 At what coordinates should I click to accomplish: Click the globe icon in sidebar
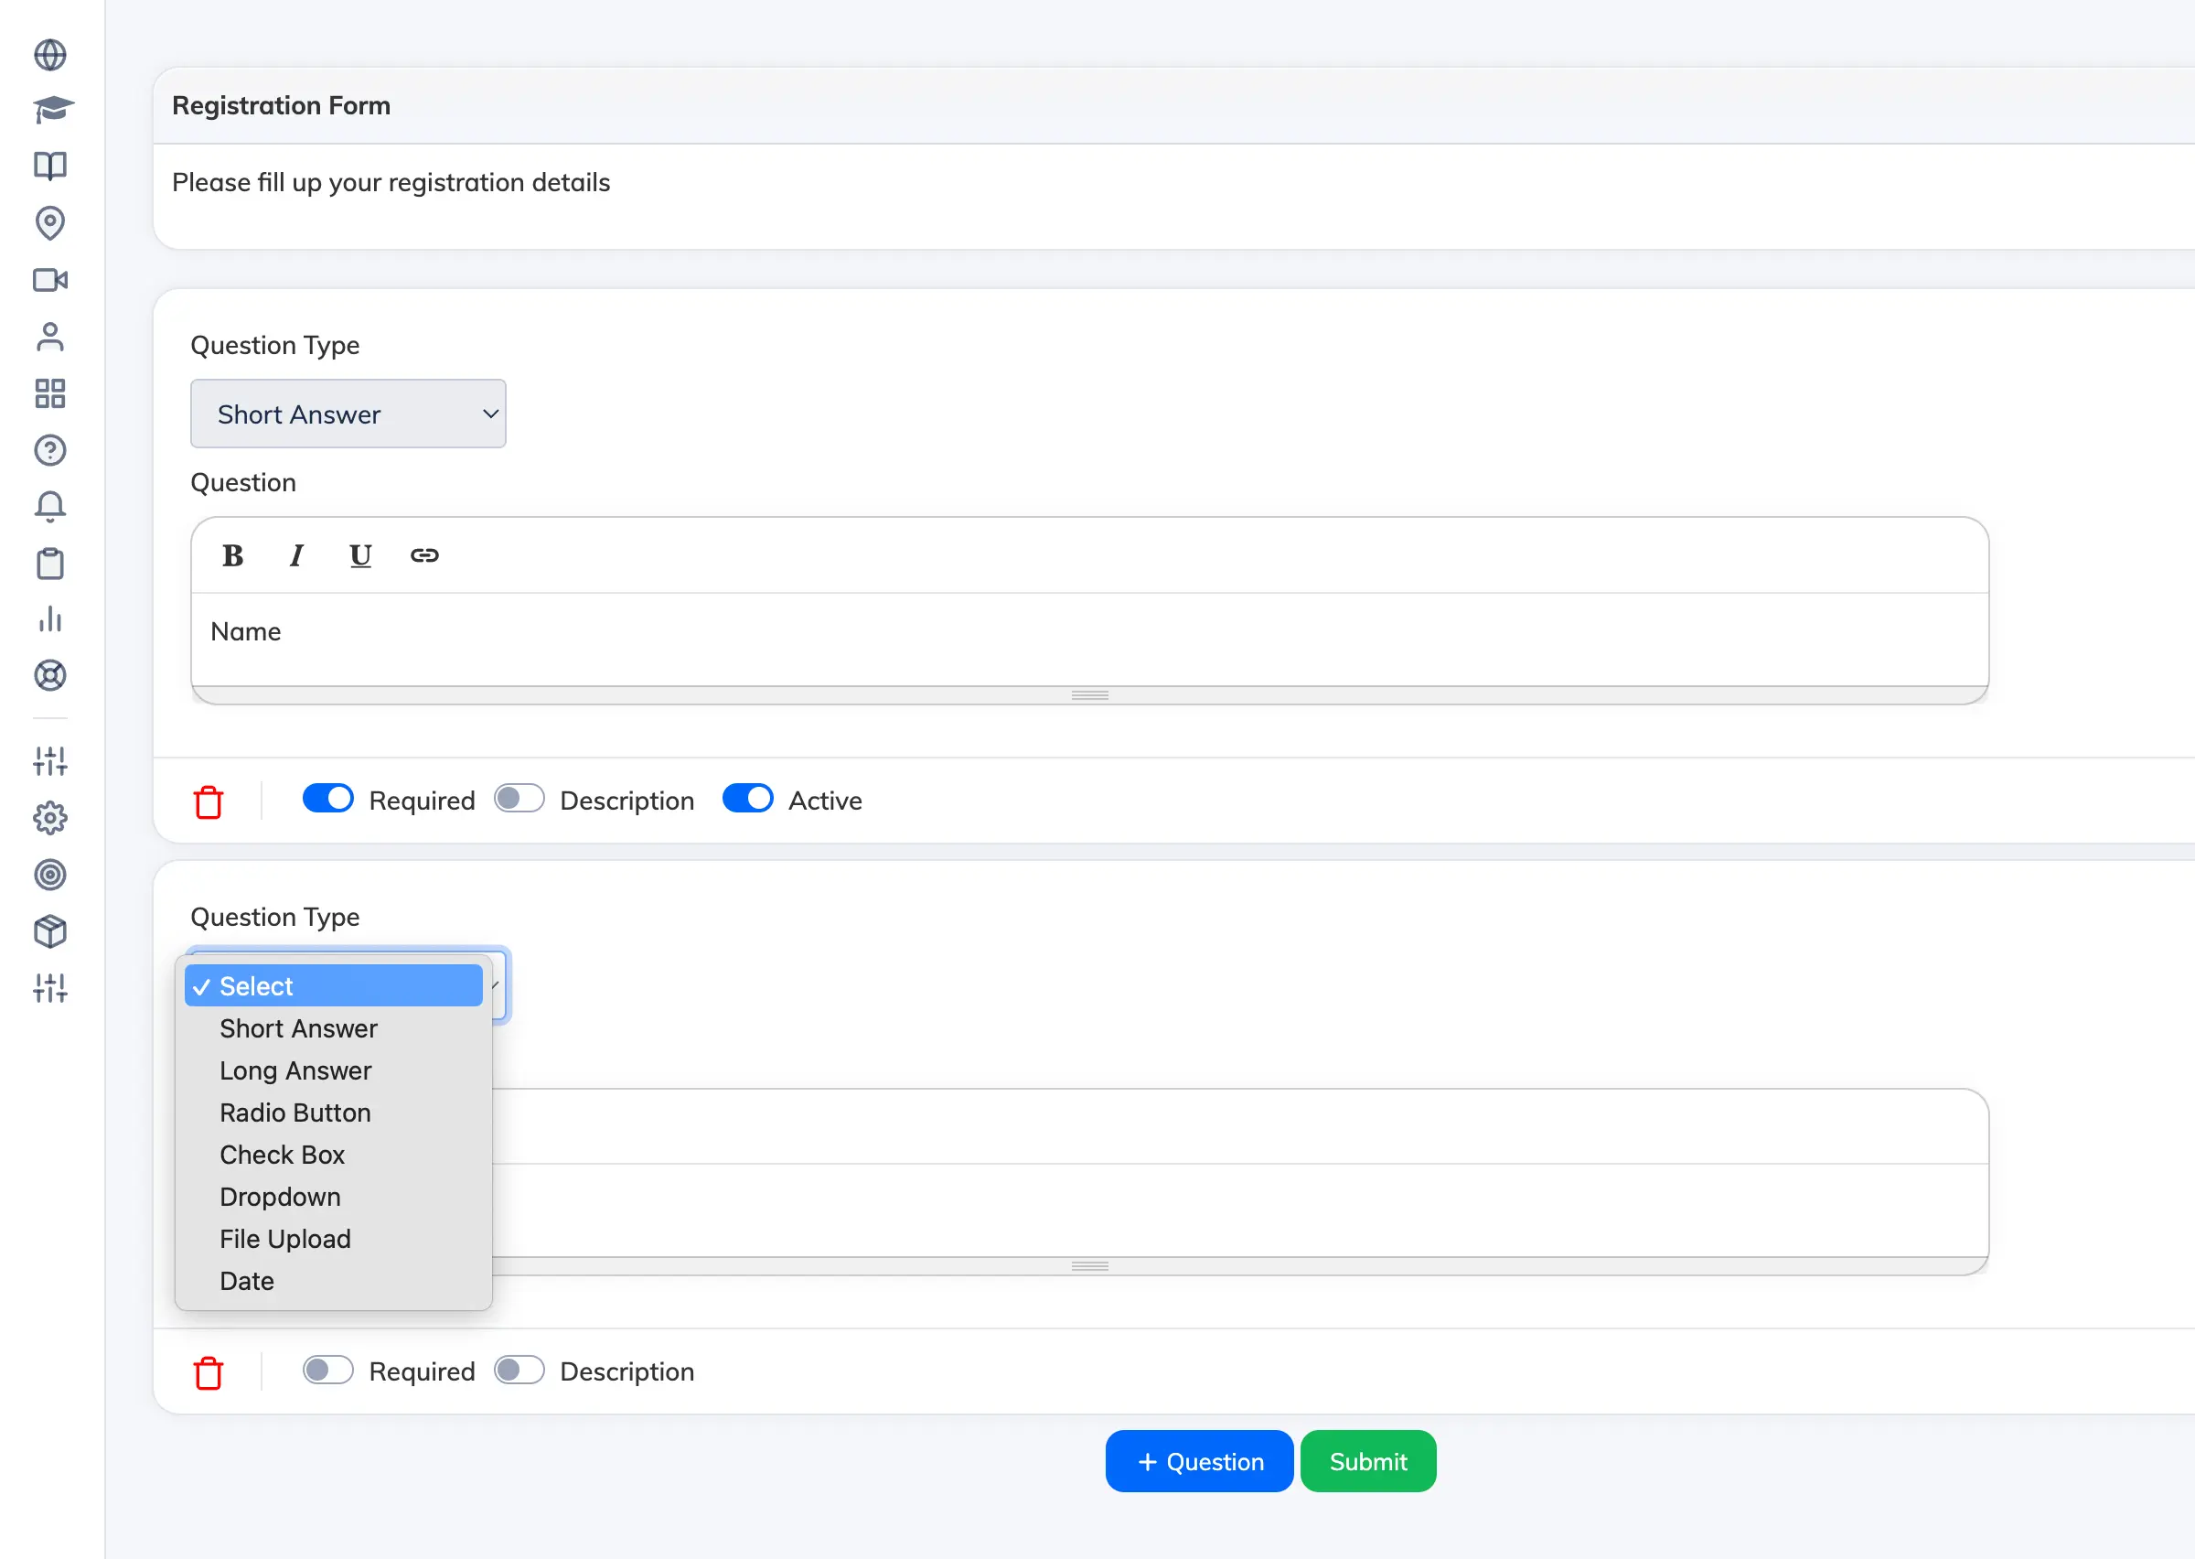click(50, 55)
